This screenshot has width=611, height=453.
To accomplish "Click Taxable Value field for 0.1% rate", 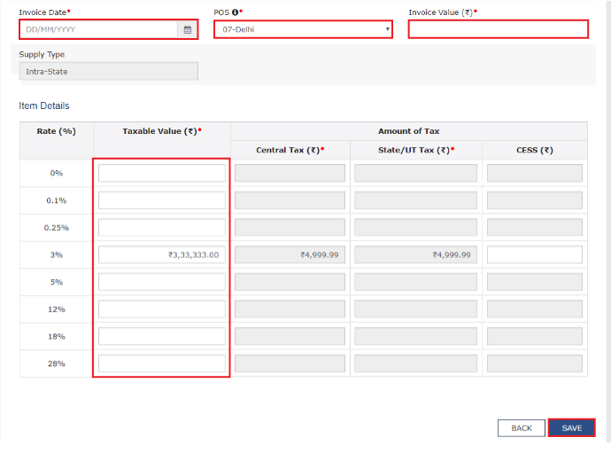I will pyautogui.click(x=162, y=200).
